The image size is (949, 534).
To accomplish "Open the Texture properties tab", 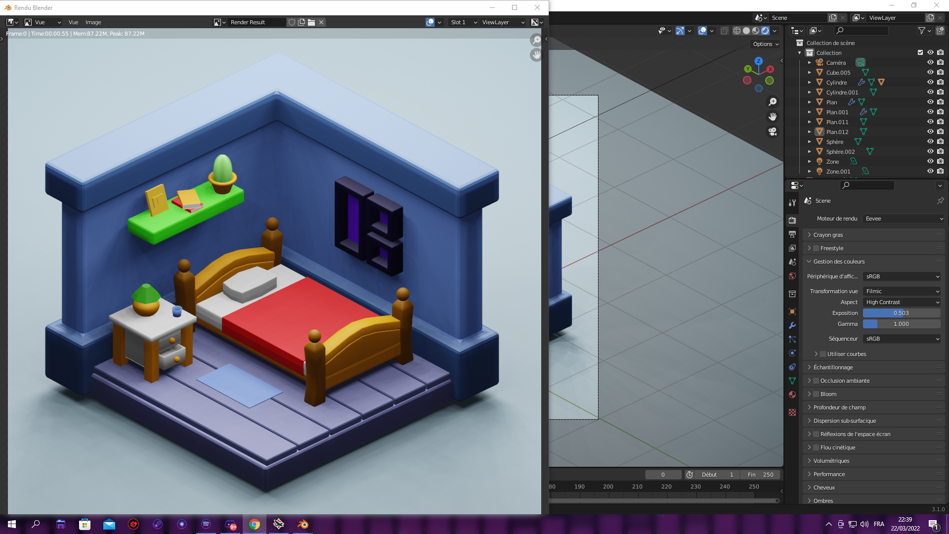I will 792,412.
